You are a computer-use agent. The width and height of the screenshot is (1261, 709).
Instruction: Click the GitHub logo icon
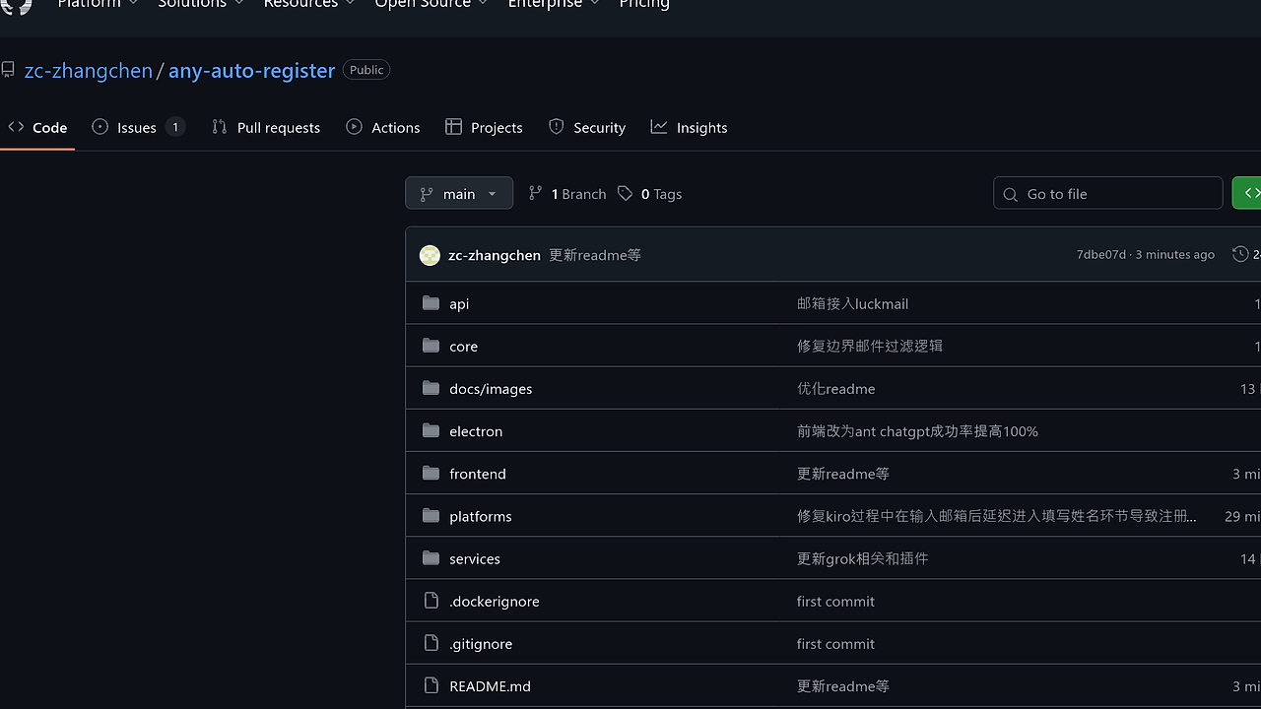coord(17,5)
